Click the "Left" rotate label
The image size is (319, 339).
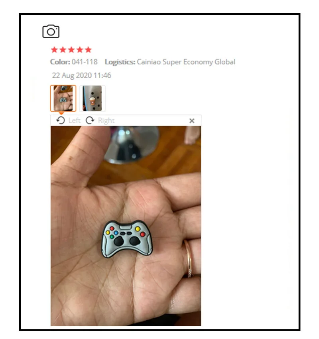pyautogui.click(x=74, y=120)
